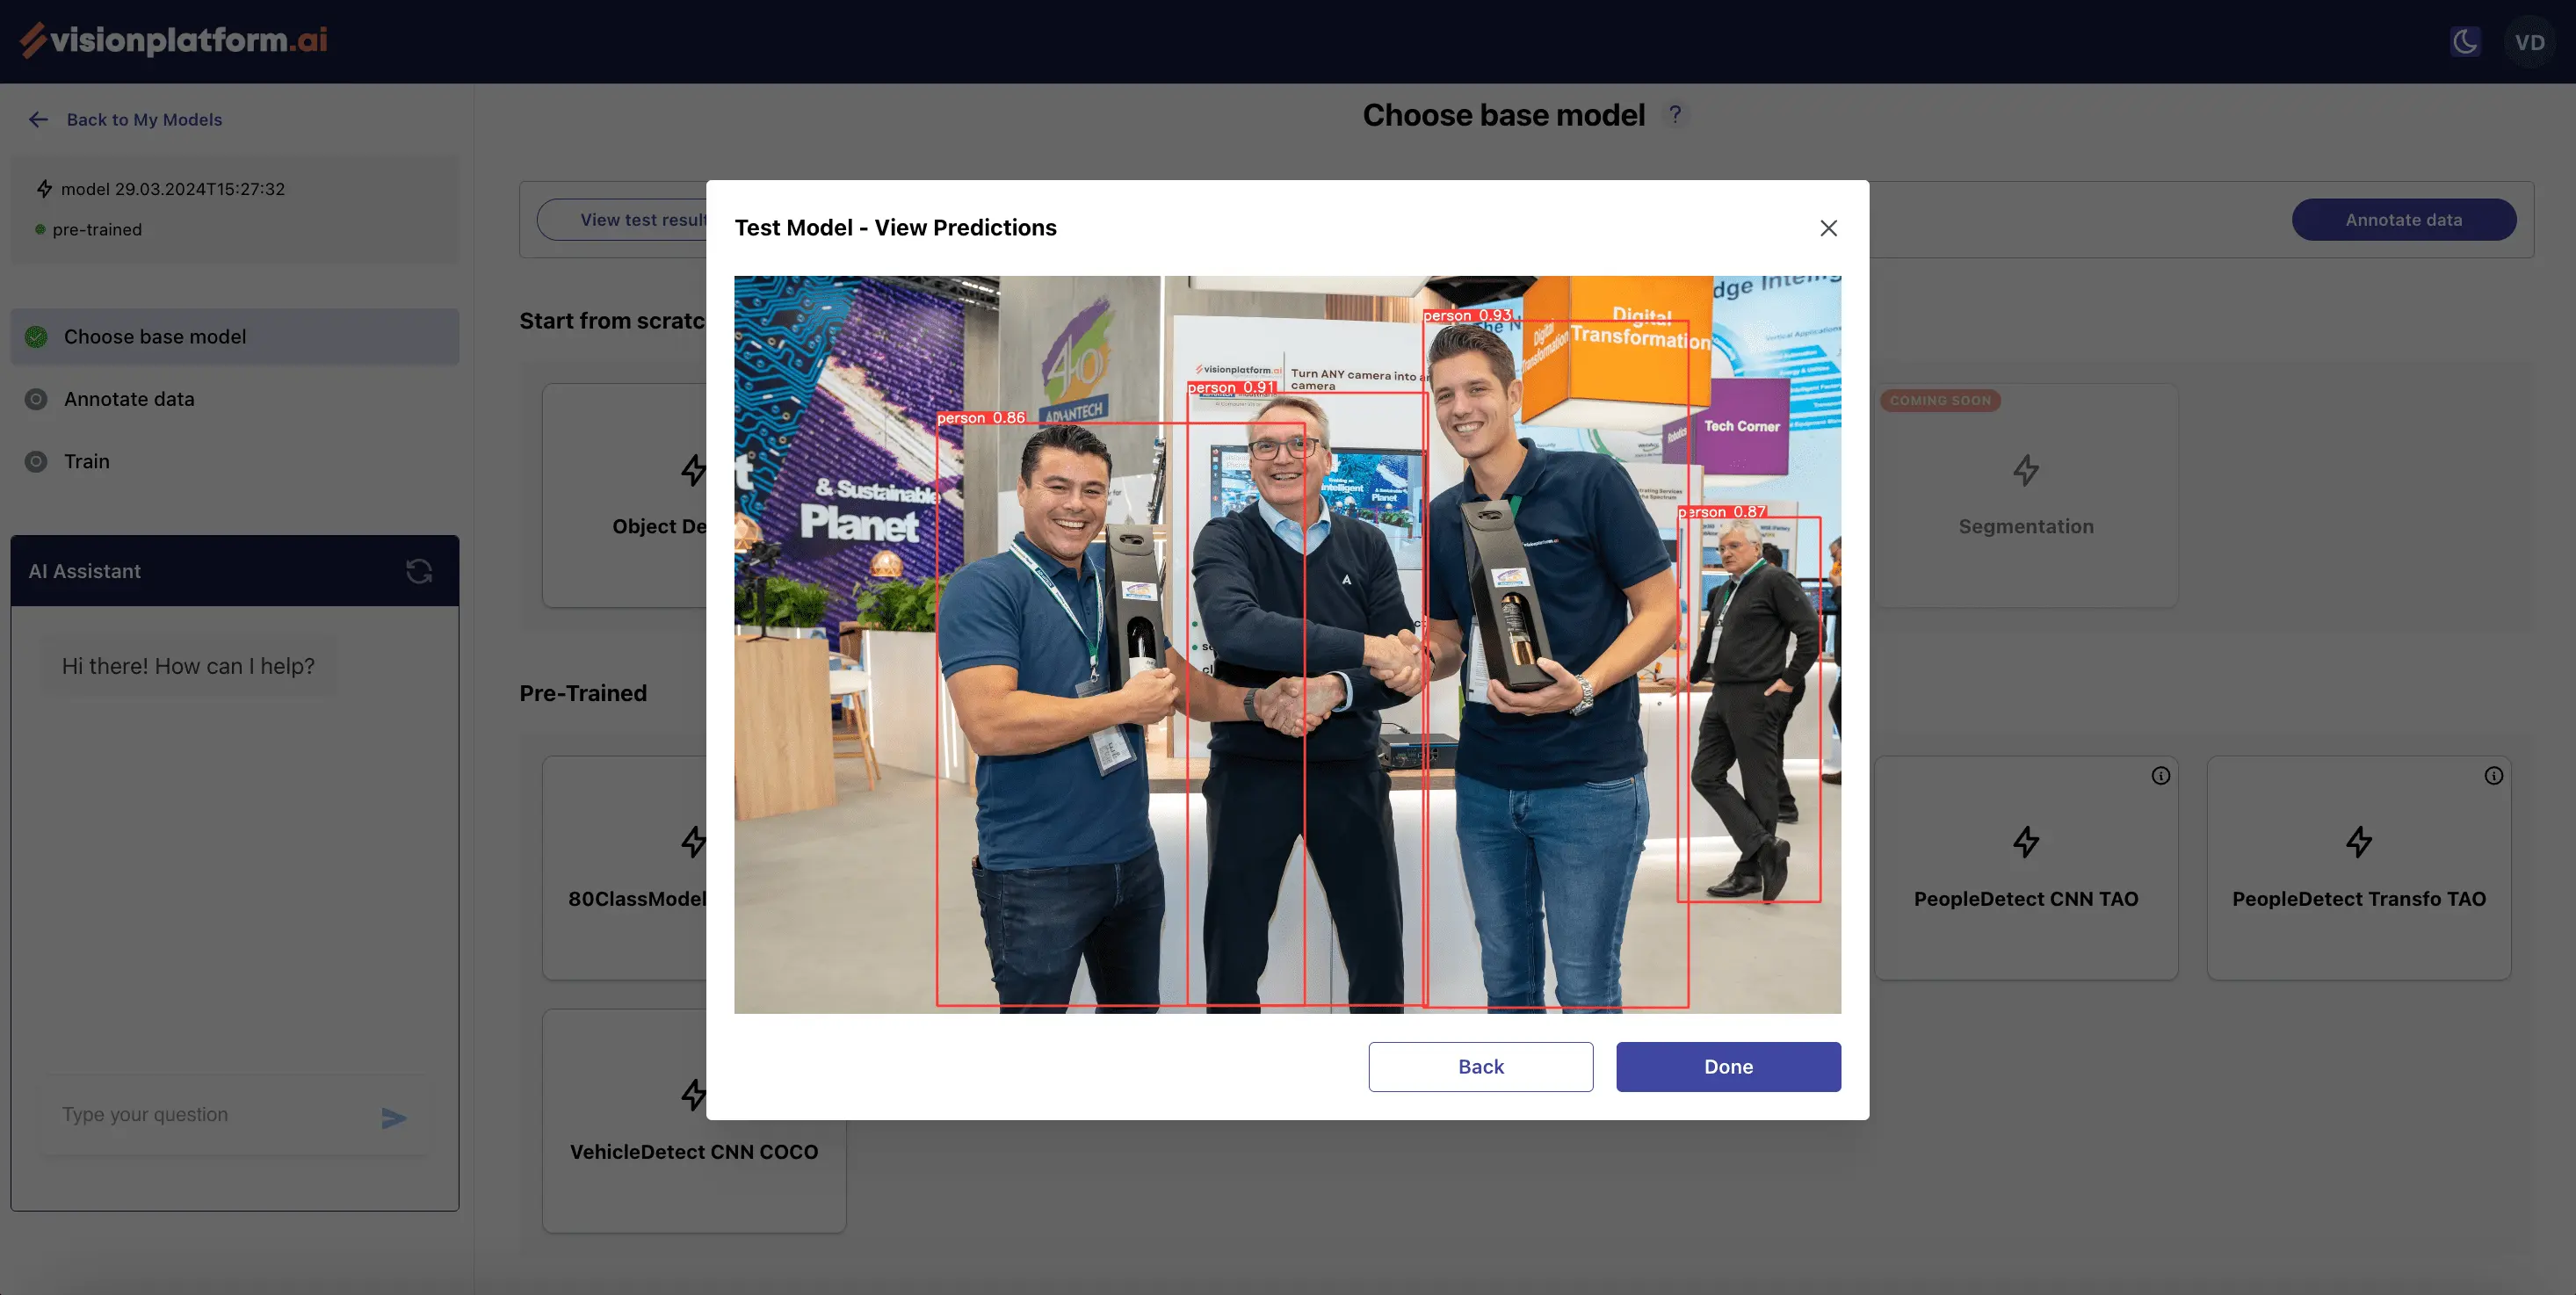
Task: Open help question mark beside title
Action: 1675,115
